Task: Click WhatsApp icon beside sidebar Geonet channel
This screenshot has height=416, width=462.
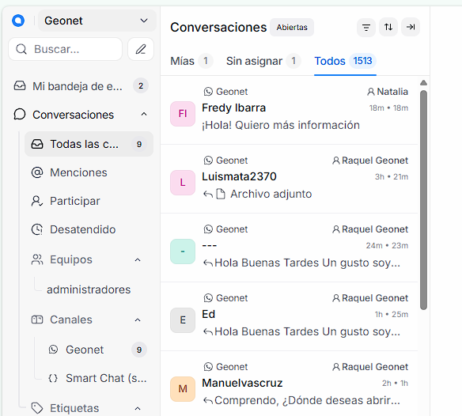Action: pyautogui.click(x=53, y=350)
